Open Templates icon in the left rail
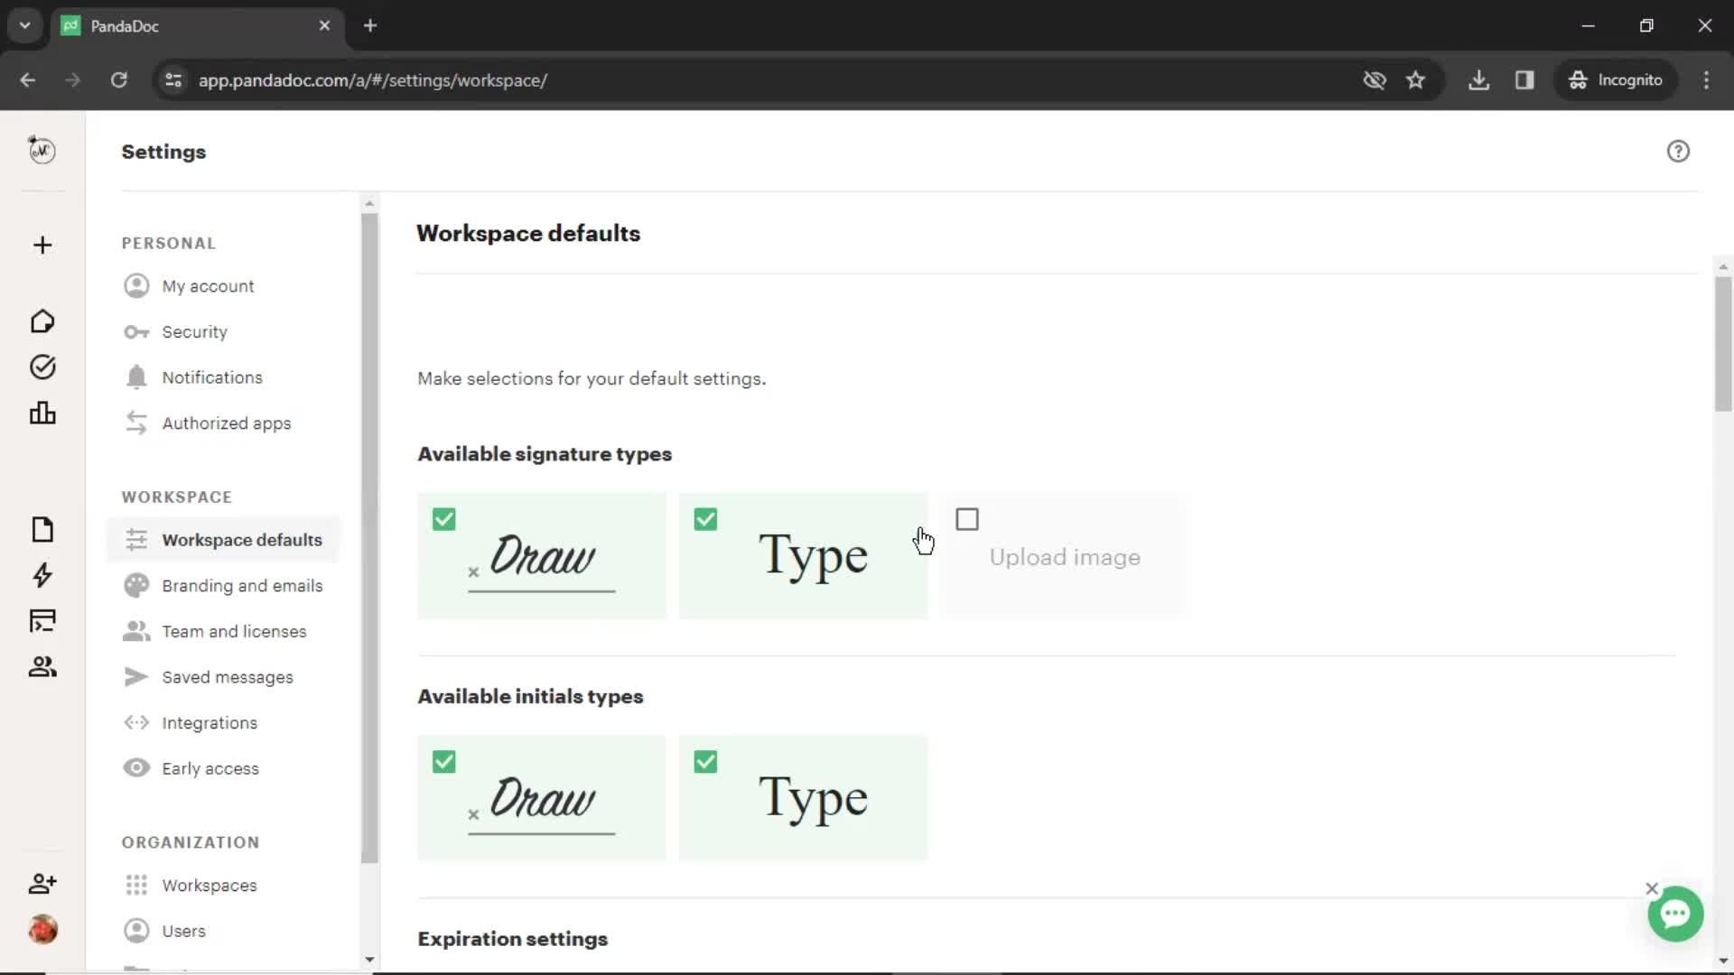Screen dimensions: 1734x975 pos(42,621)
